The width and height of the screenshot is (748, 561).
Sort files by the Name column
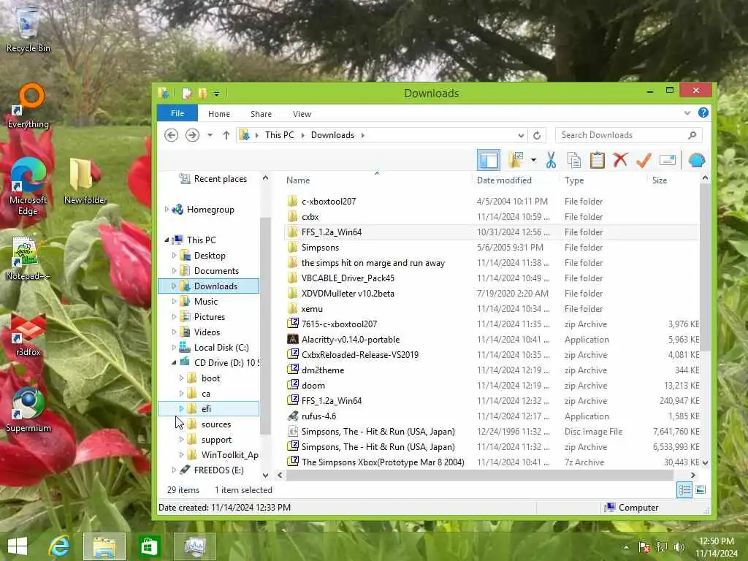pyautogui.click(x=298, y=180)
